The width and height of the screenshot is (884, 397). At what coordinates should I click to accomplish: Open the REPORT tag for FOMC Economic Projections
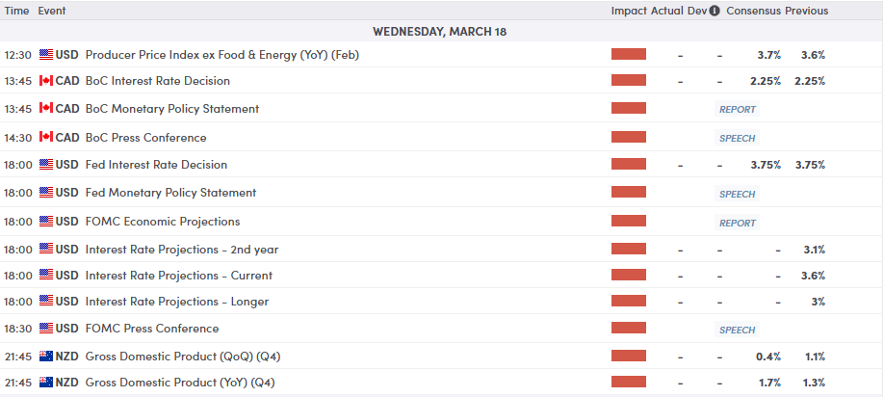(x=738, y=223)
